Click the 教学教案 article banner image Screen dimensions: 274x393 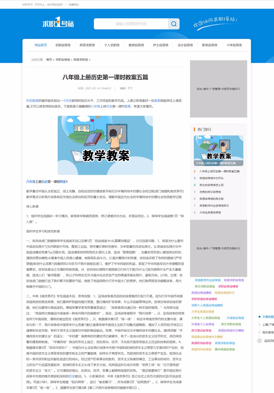click(x=105, y=145)
